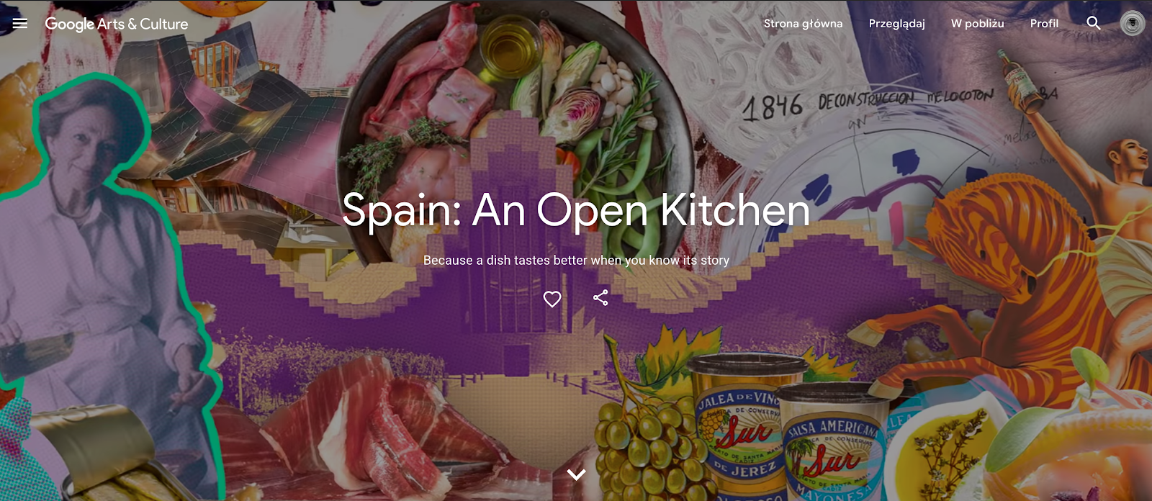This screenshot has width=1152, height=501.
Task: Click the subtitle about a dish's story
Action: point(576,261)
